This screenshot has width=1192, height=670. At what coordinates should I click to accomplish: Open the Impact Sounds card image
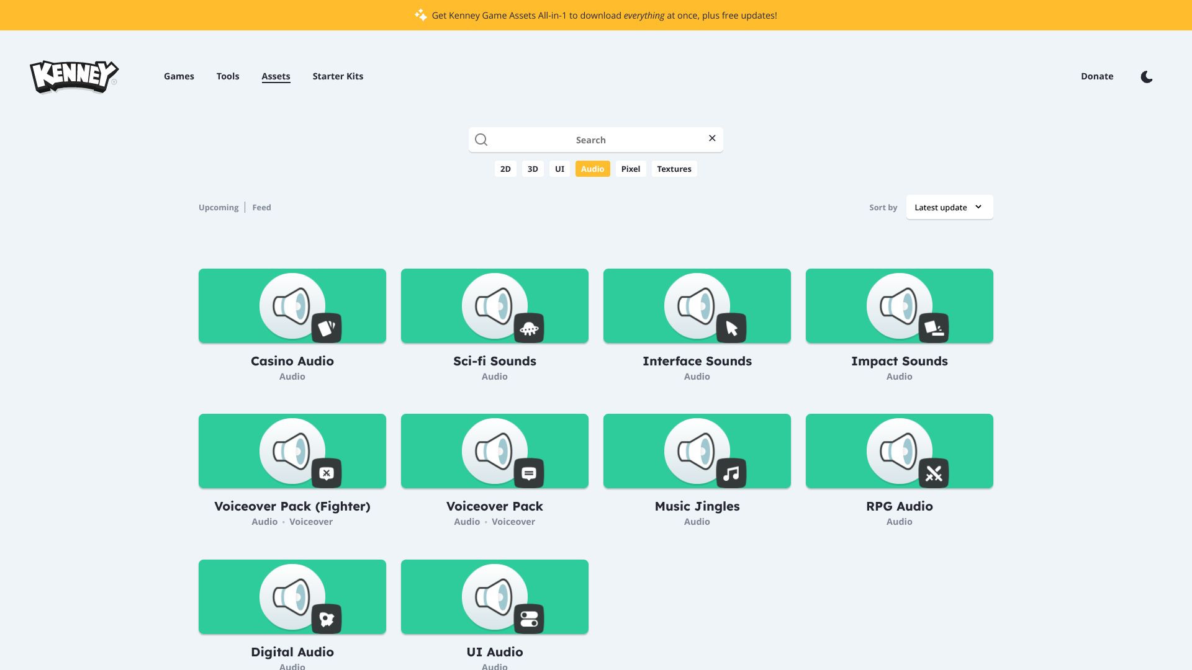(x=900, y=306)
